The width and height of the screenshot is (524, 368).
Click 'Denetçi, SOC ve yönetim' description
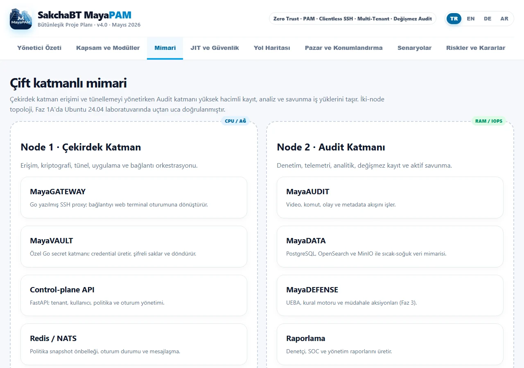(339, 351)
